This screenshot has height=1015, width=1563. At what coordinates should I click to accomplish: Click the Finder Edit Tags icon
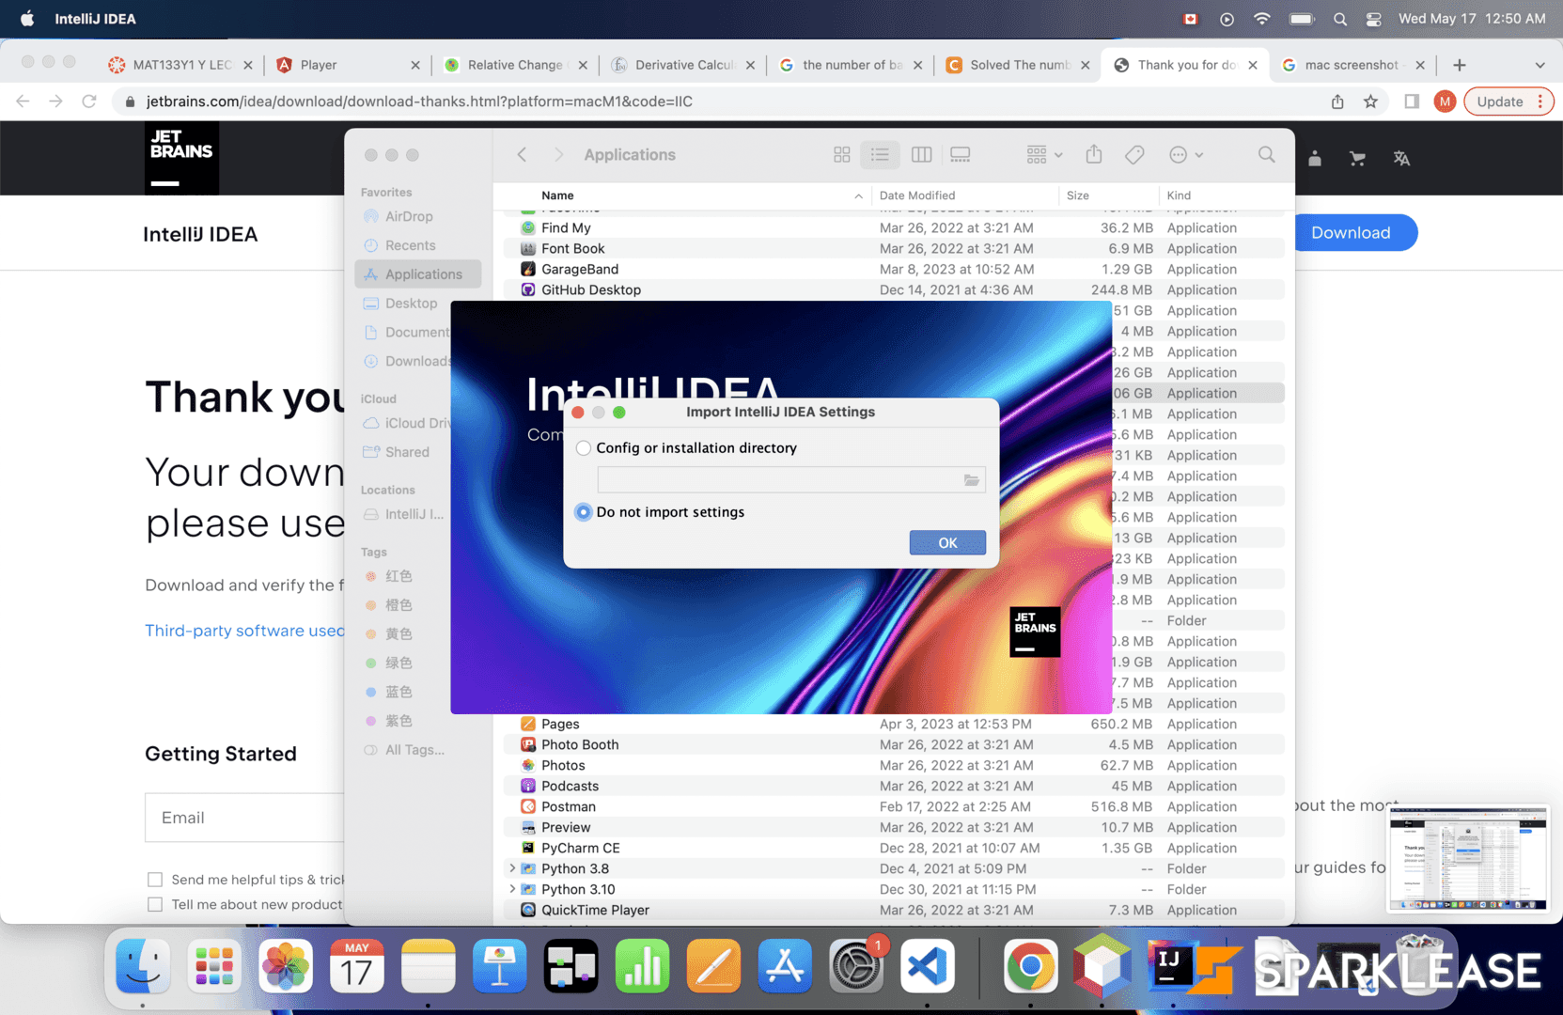click(1134, 155)
